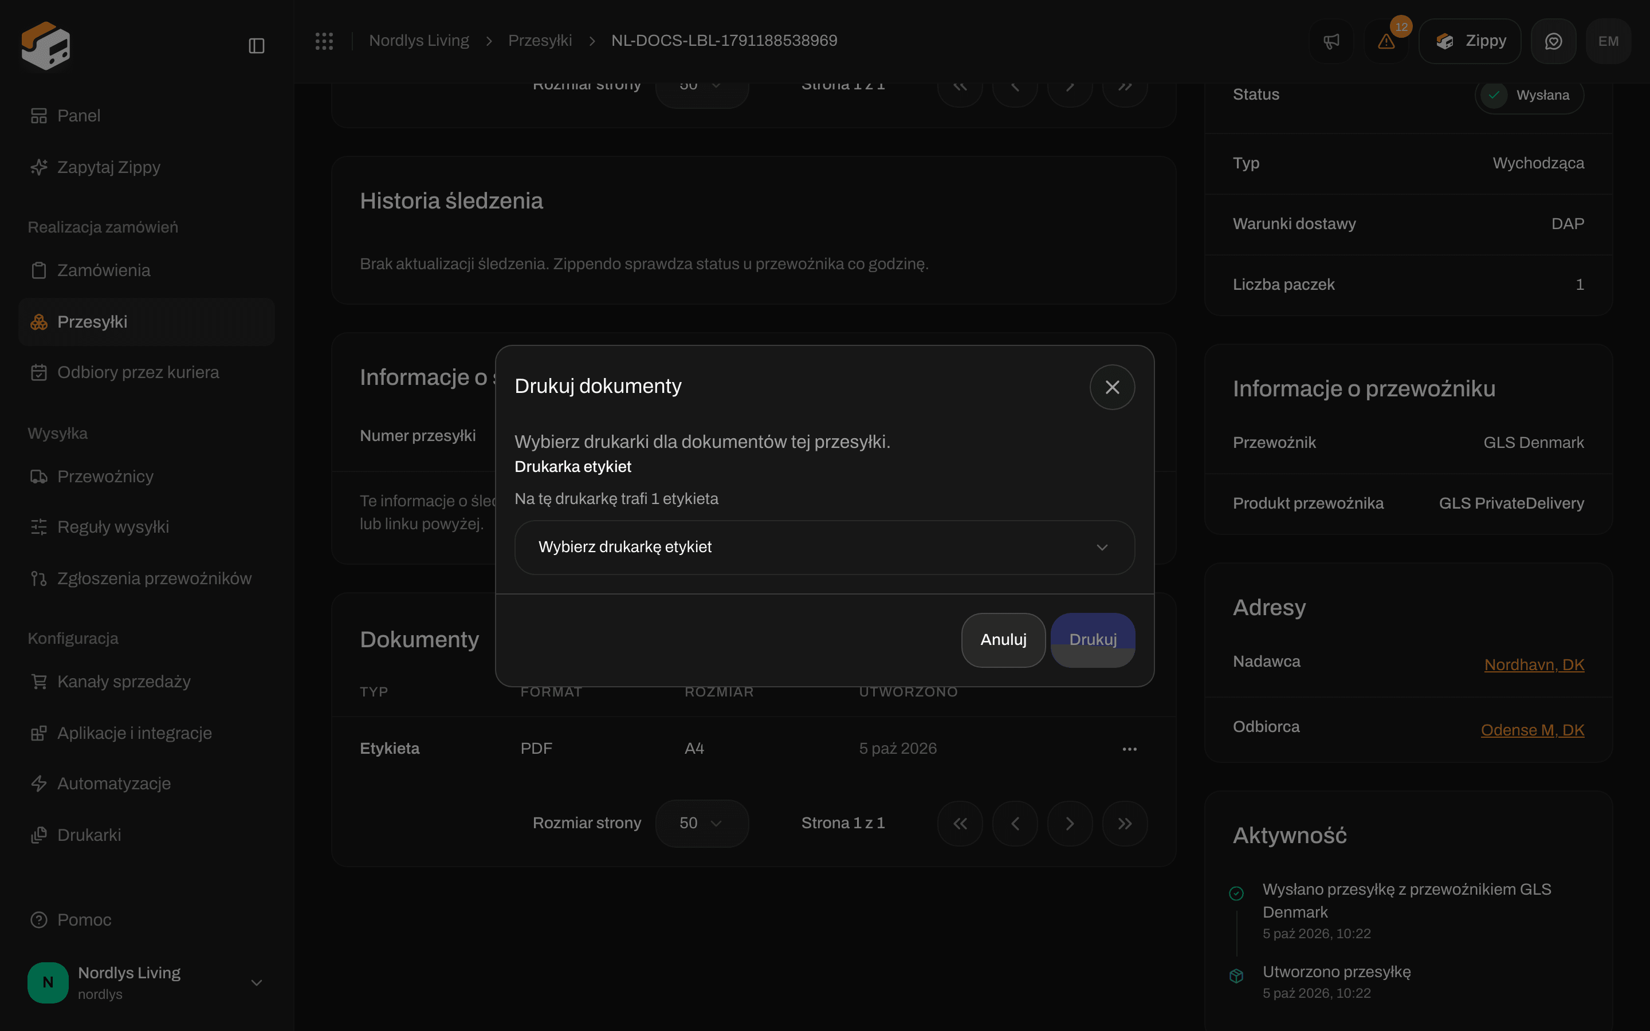
Task: Click Nordlys Living breadcrumb link
Action: click(419, 41)
